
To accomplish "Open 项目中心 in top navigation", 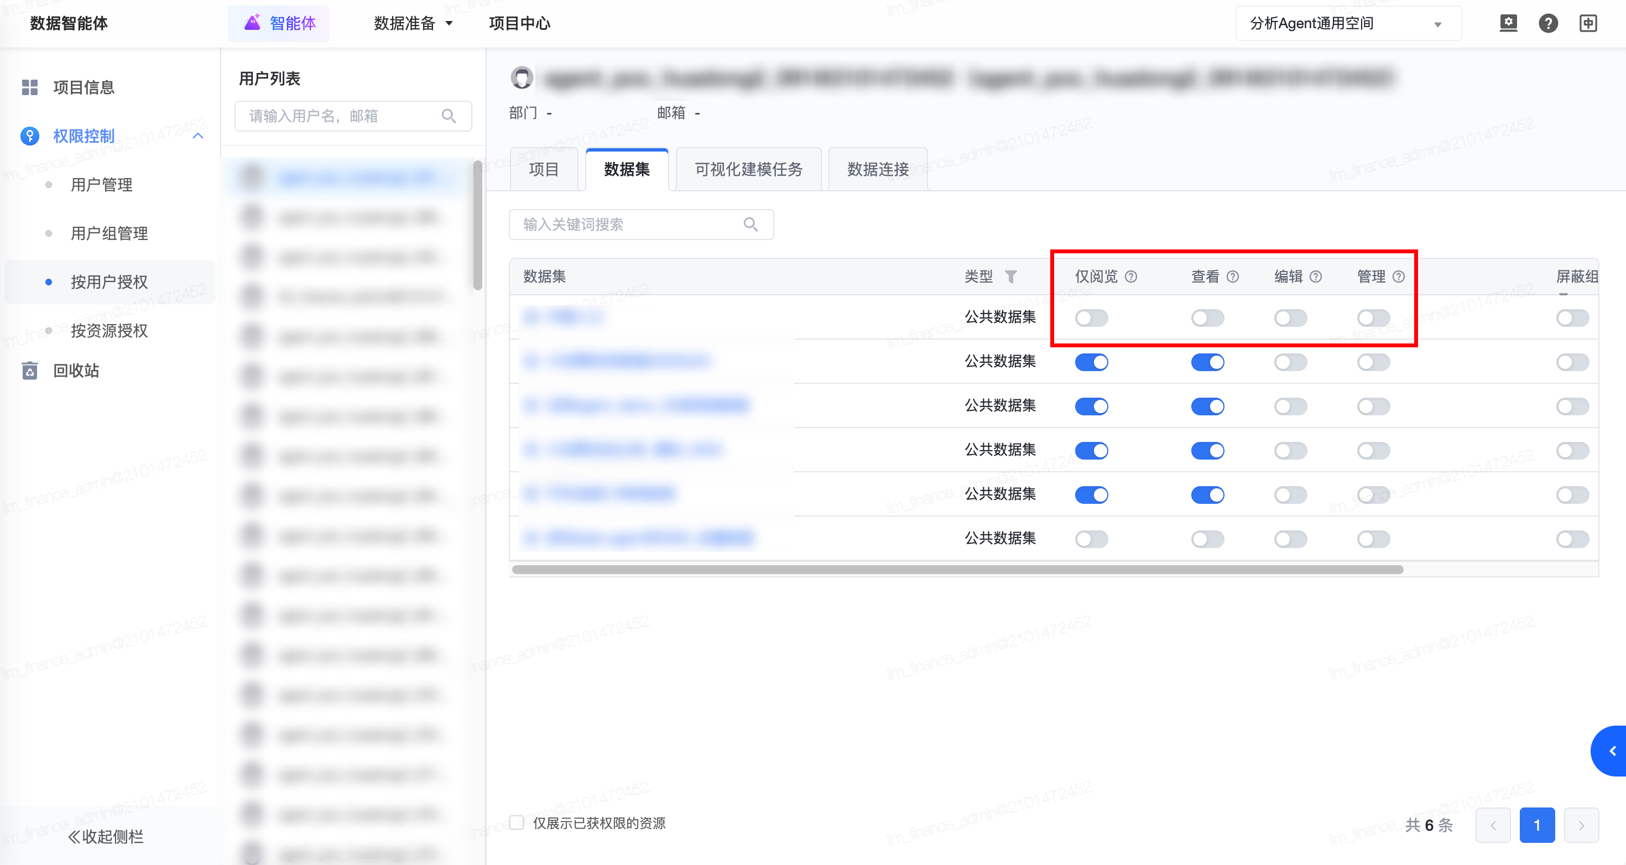I will point(519,23).
